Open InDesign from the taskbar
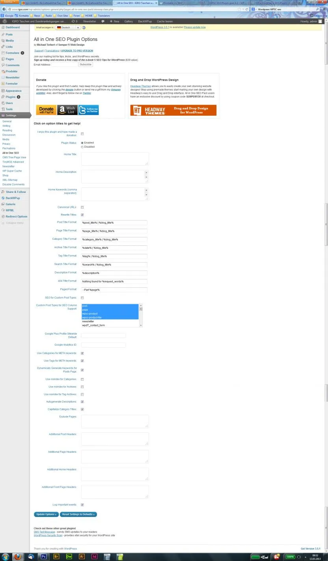The width and height of the screenshot is (328, 561). coord(94,557)
